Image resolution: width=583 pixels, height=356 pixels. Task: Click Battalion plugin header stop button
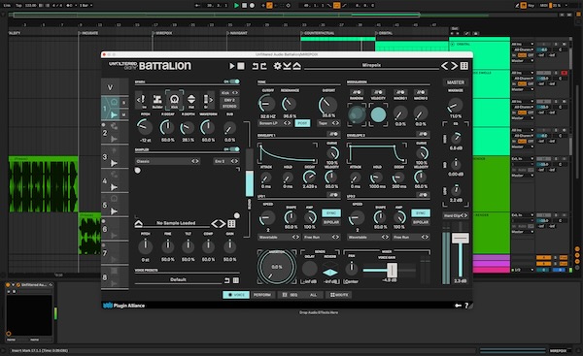click(241, 66)
